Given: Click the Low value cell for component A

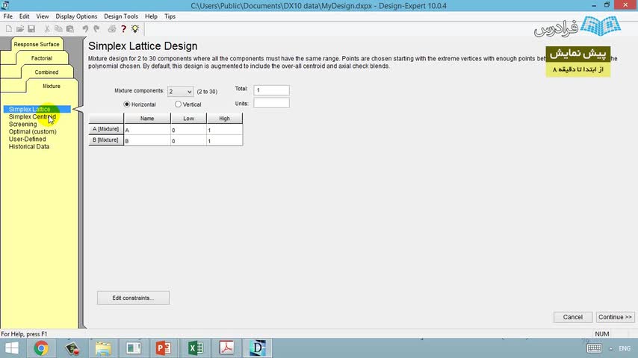Looking at the screenshot, I should point(189,130).
